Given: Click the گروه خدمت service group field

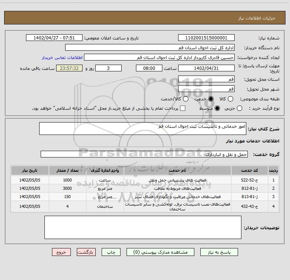Looking at the screenshot, I should [x=144, y=154].
